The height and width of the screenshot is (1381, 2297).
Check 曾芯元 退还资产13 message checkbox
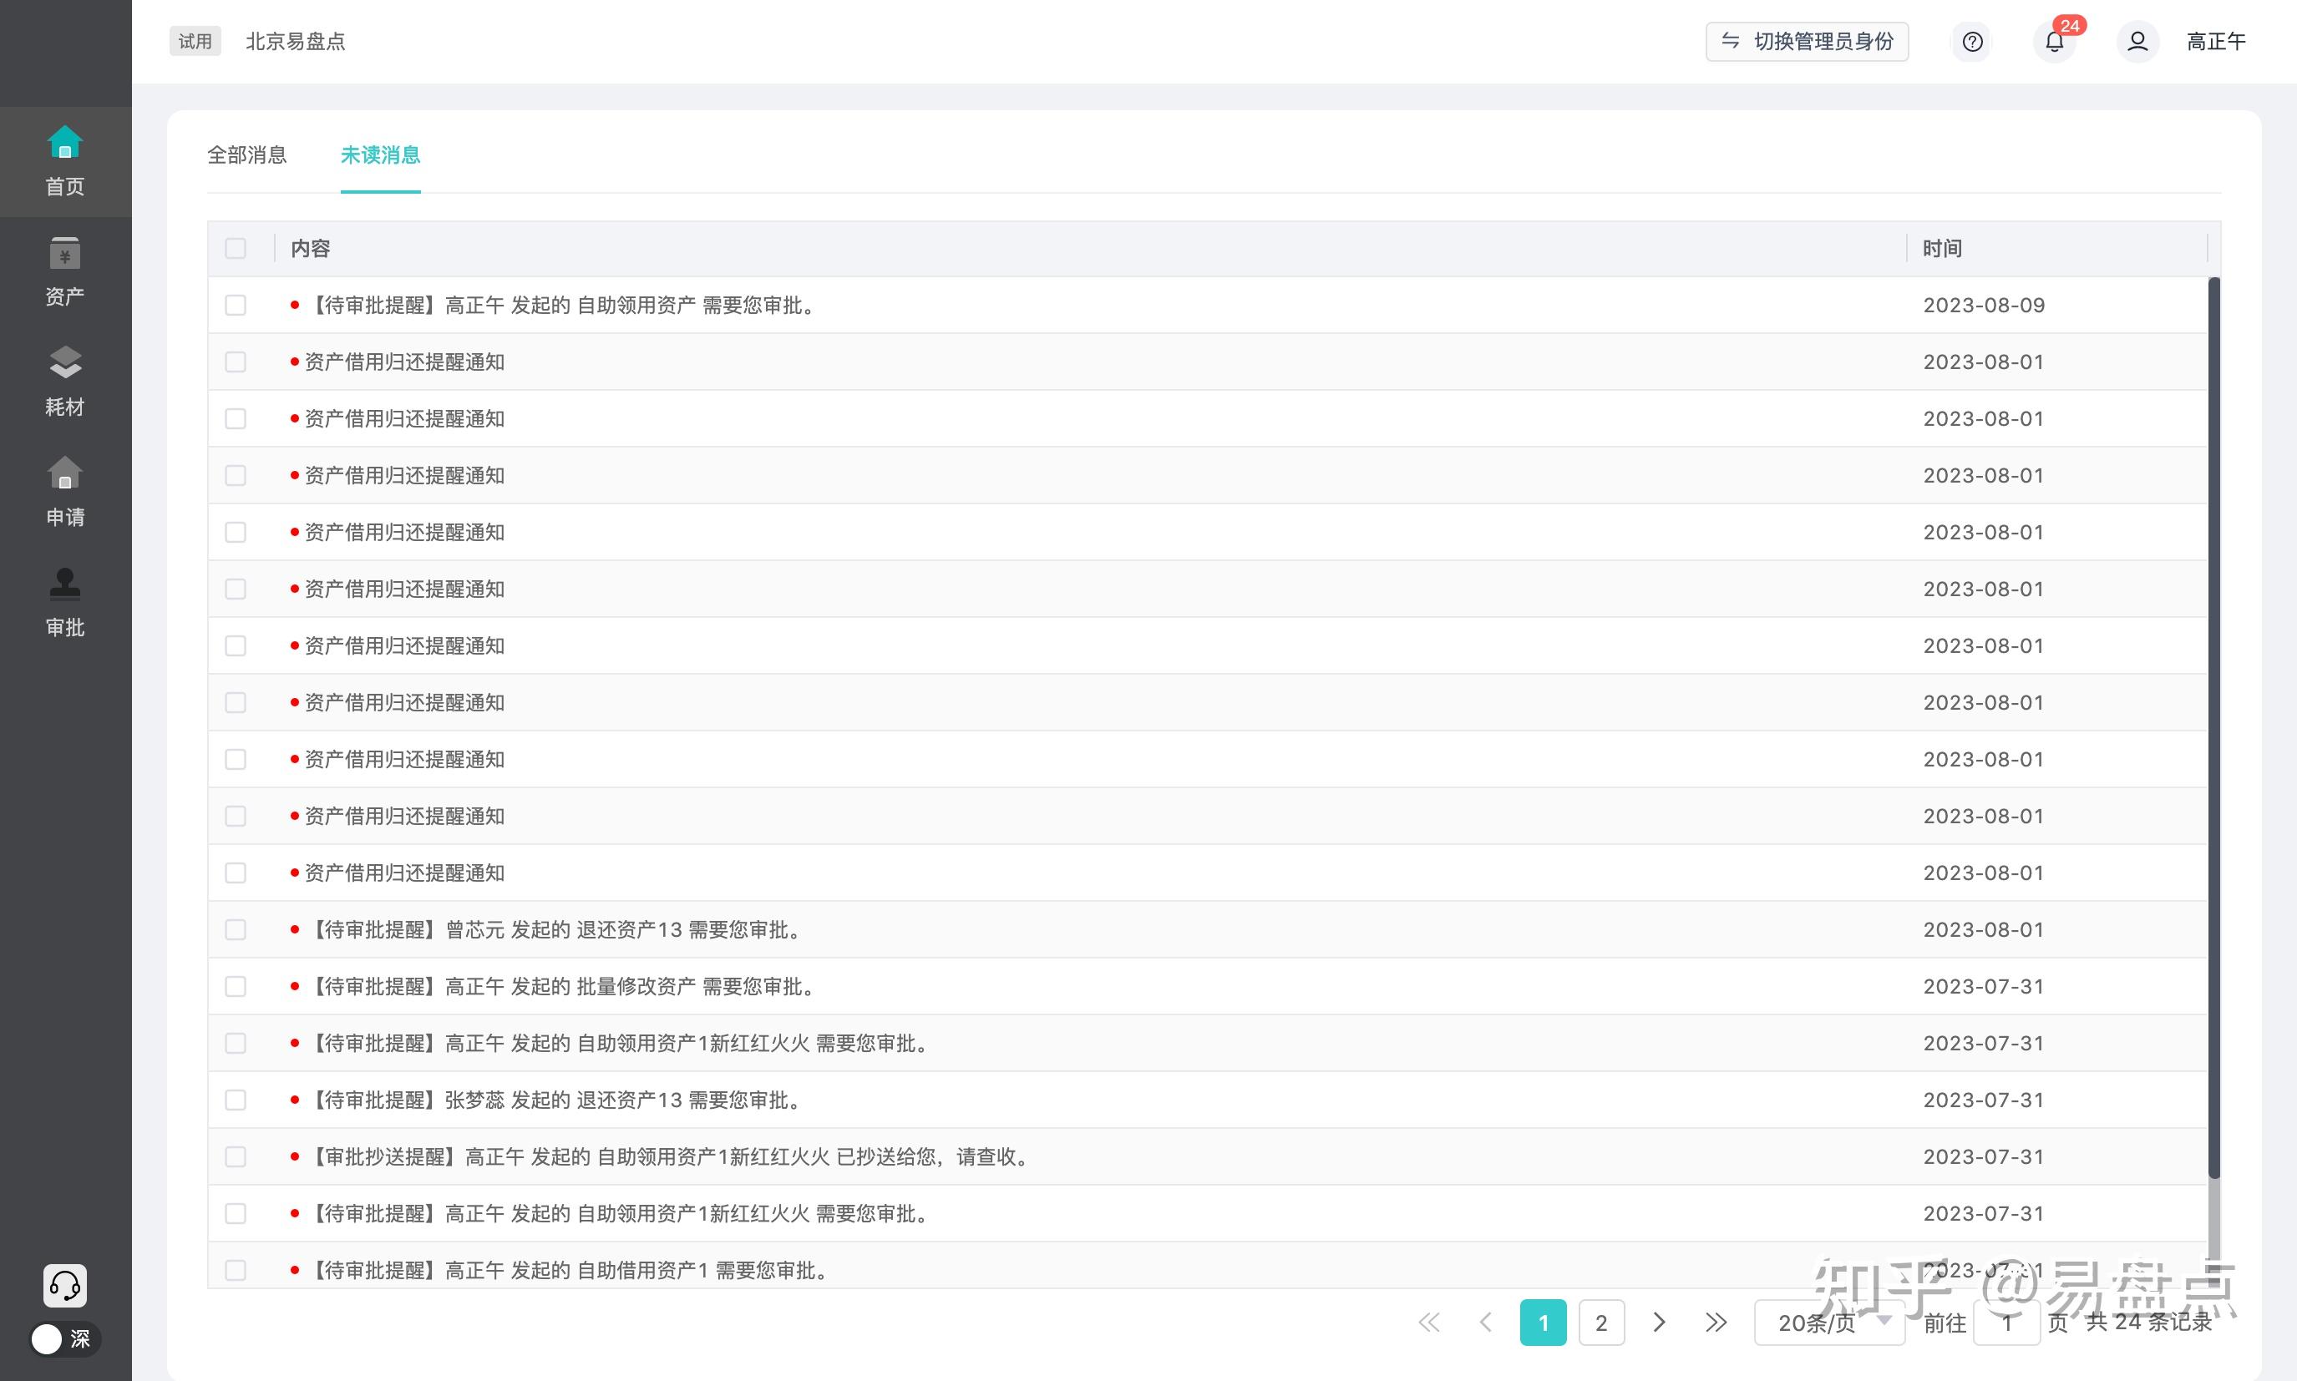point(236,929)
